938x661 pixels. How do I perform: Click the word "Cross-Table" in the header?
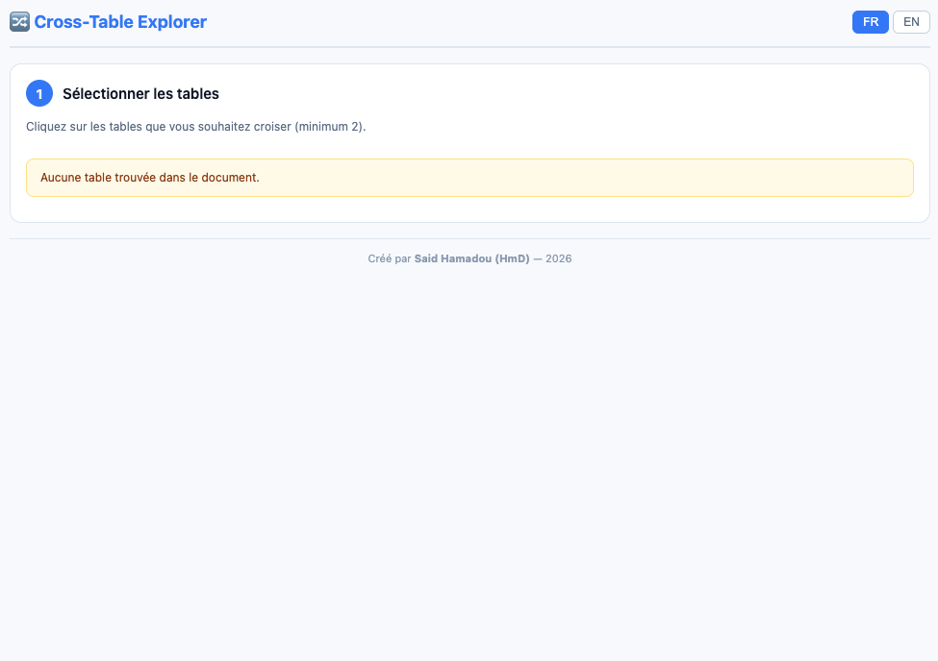pos(83,22)
